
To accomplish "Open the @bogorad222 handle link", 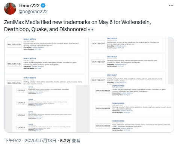I will click(33, 12).
